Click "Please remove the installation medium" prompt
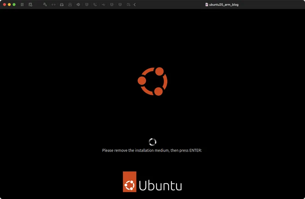Viewport: 305px width, 199px height. [152, 150]
